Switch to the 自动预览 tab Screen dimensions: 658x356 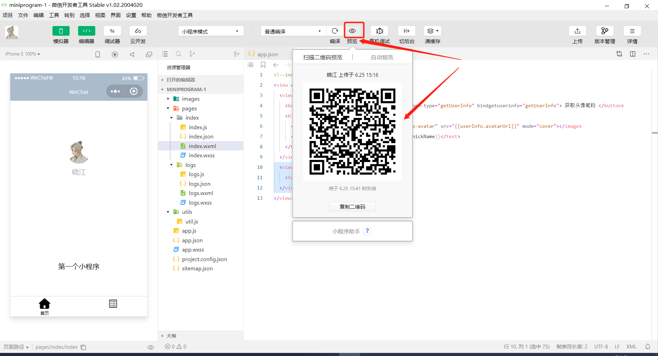[x=382, y=57]
